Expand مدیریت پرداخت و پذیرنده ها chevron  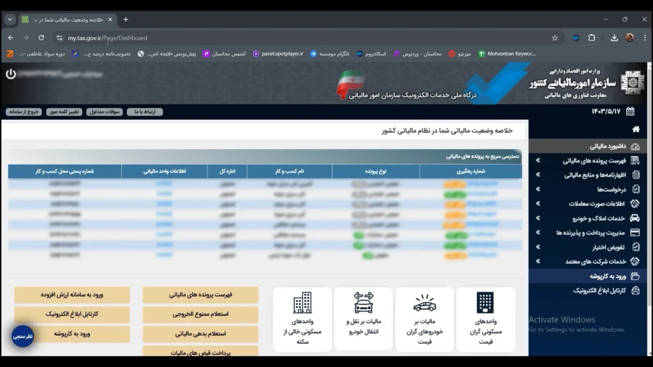538,233
